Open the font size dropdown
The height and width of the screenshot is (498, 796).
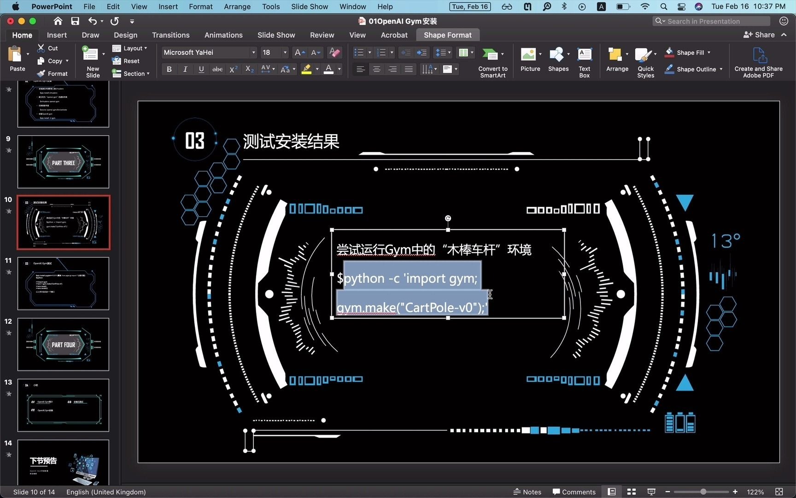pyautogui.click(x=284, y=52)
